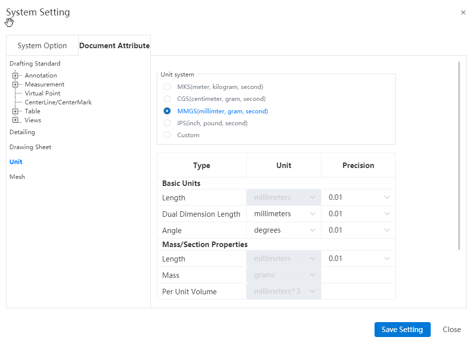Image resolution: width=472 pixels, height=341 pixels.
Task: Switch to the System Option tab
Action: coord(42,45)
